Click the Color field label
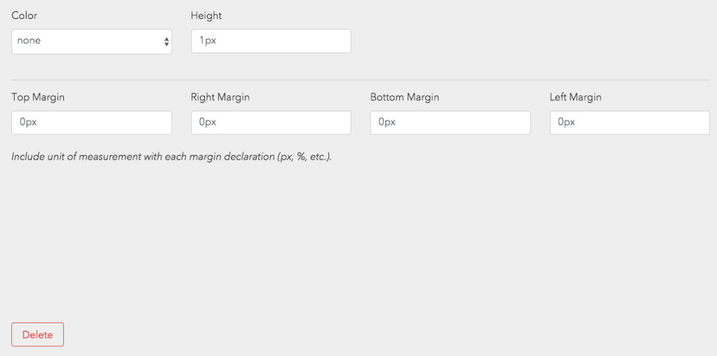Viewport: 717px width, 356px height. [x=25, y=15]
